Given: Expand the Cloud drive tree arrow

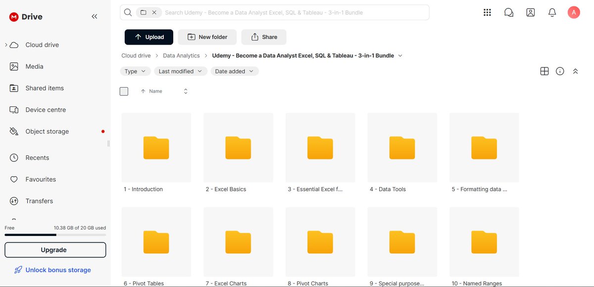Looking at the screenshot, I should pos(6,45).
